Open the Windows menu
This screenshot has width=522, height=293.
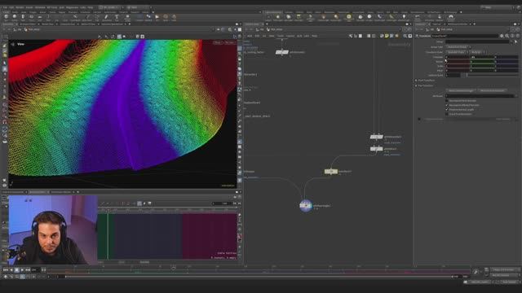pos(40,7)
